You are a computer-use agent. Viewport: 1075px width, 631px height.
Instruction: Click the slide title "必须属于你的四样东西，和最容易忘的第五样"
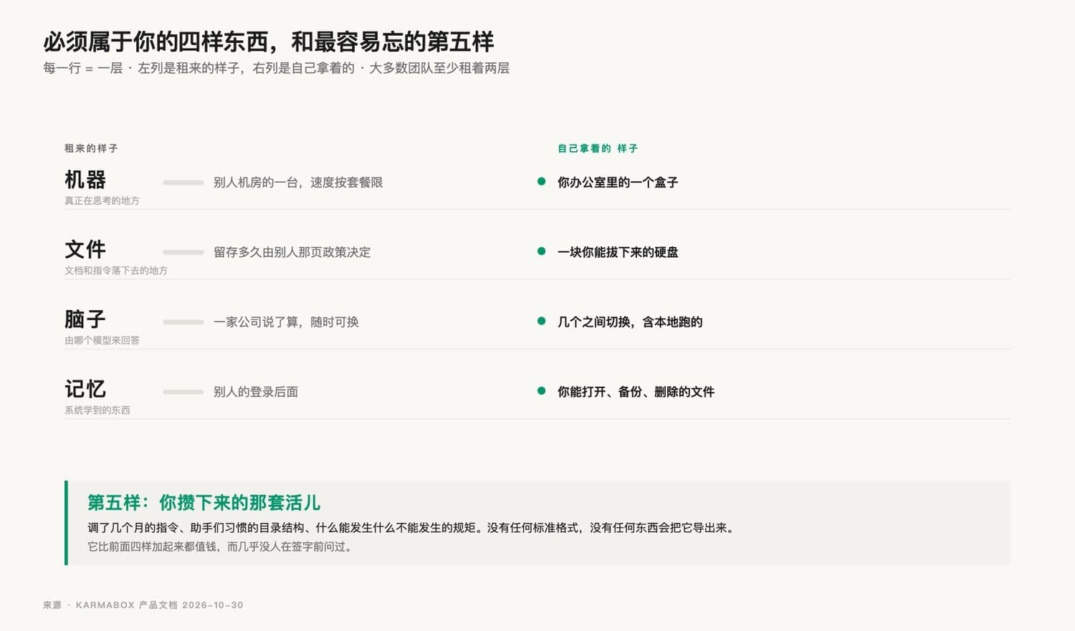tap(269, 42)
